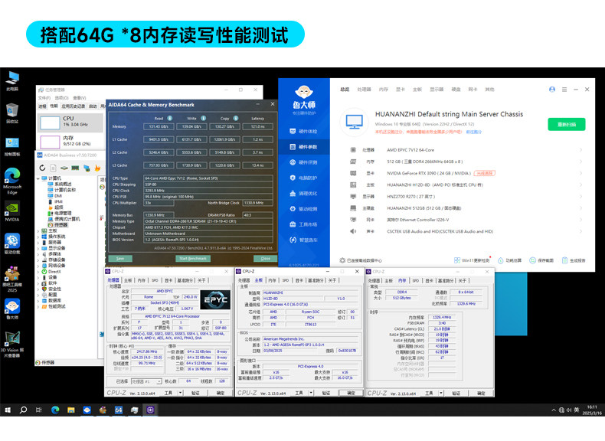The width and height of the screenshot is (605, 441).
Task: Click 功耗估算 at Lu Dashi bottom
Action: point(509,260)
